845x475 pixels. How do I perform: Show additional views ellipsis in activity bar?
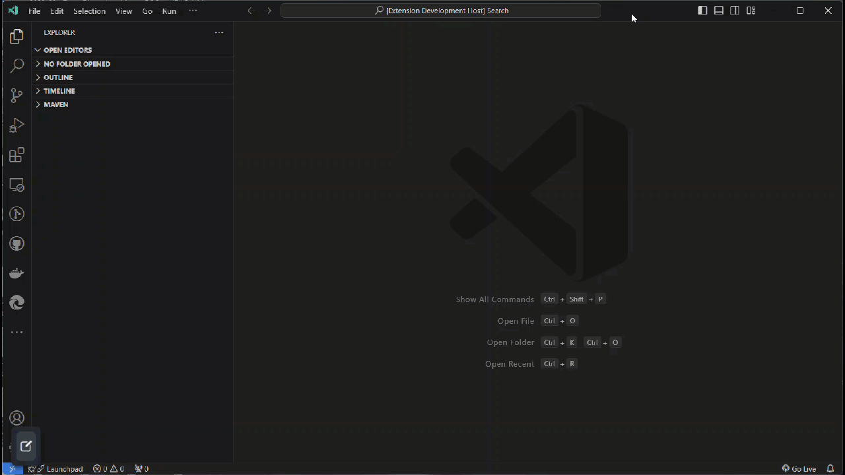point(17,332)
